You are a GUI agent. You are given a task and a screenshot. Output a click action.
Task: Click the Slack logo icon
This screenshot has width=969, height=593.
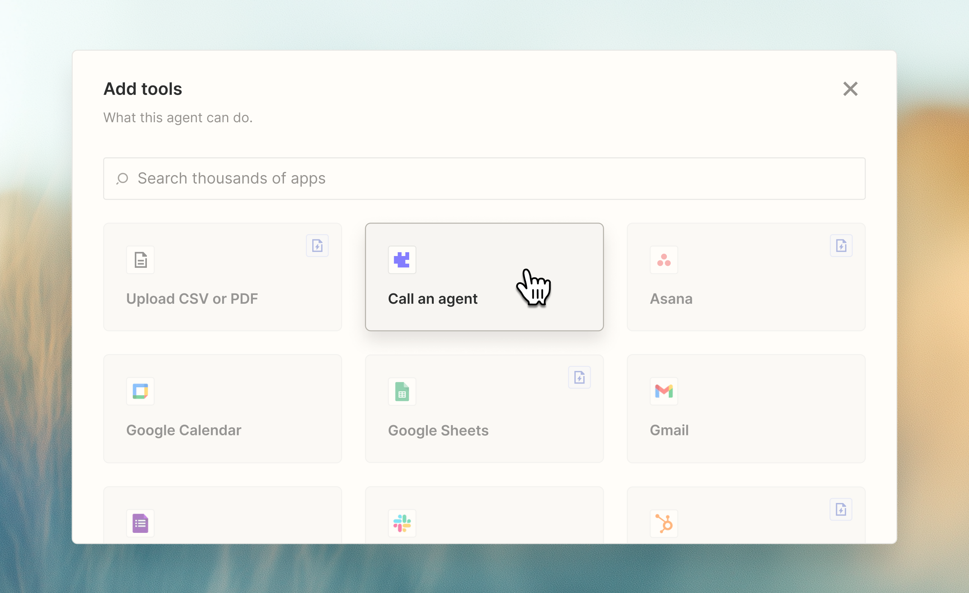(x=402, y=523)
